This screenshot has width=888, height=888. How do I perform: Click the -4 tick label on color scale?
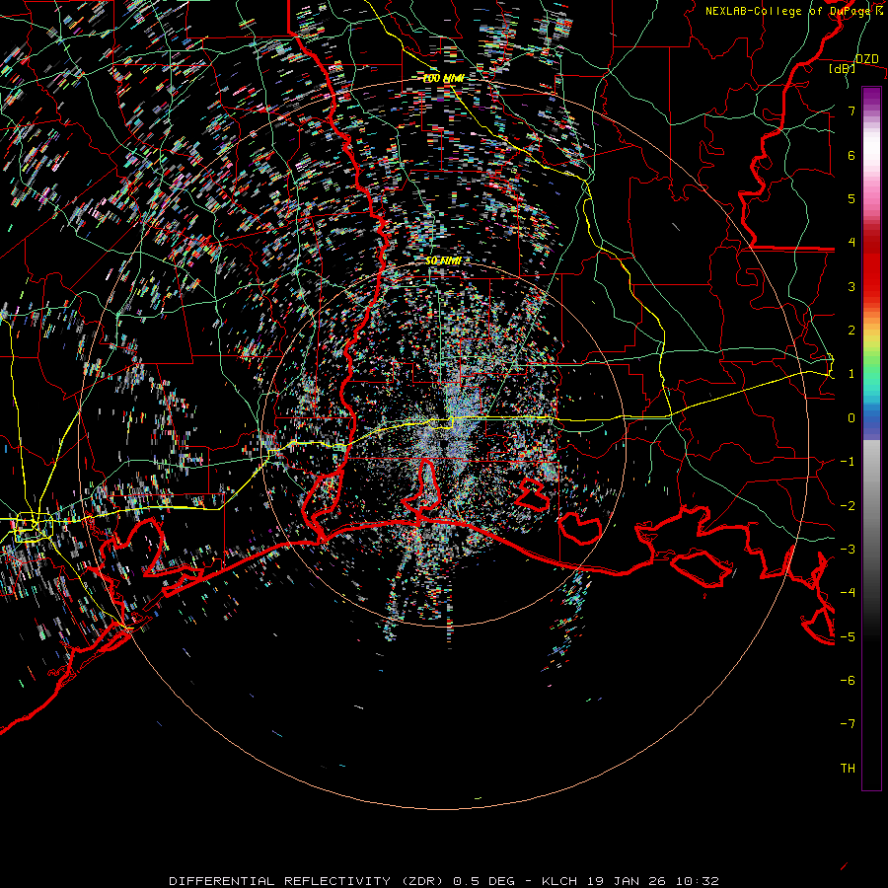pyautogui.click(x=848, y=593)
